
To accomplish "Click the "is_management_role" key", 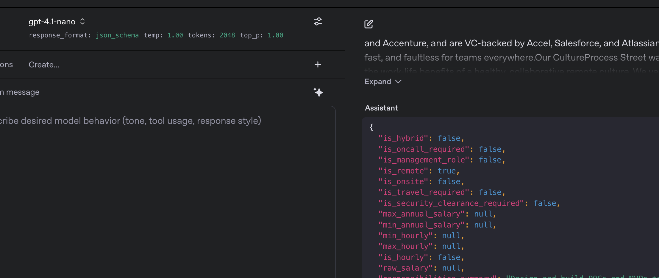I will click(424, 160).
